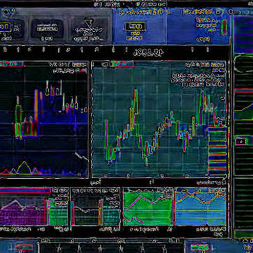Viewport: 253px width, 253px height.
Task: Select the red-outlined tab above the left chart
Action: (x=11, y=64)
